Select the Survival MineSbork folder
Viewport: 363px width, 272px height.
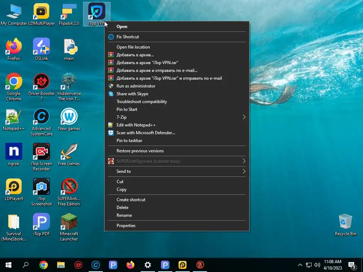14,227
